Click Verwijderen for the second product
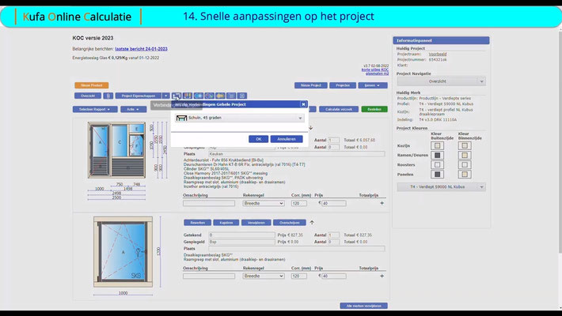Image resolution: width=562 pixels, height=316 pixels. (256, 223)
